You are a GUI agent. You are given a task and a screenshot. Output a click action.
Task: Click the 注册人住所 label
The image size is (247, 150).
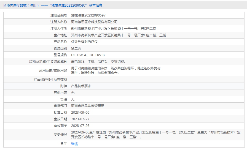click(59, 29)
